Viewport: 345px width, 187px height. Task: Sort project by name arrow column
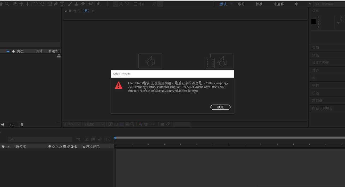(x=8, y=51)
